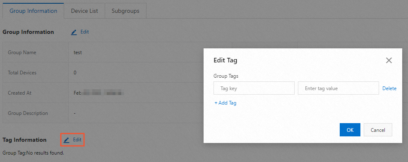Click the Edit Tag dialog title
Viewport: 408px width, 162px height.
coord(226,61)
